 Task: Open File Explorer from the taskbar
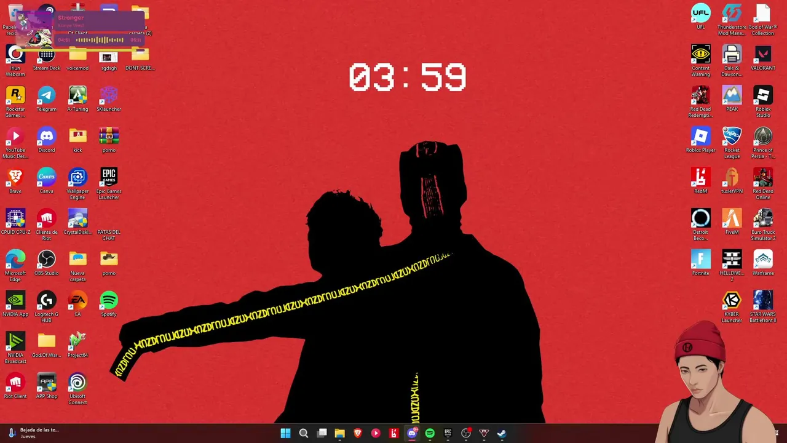(339, 433)
